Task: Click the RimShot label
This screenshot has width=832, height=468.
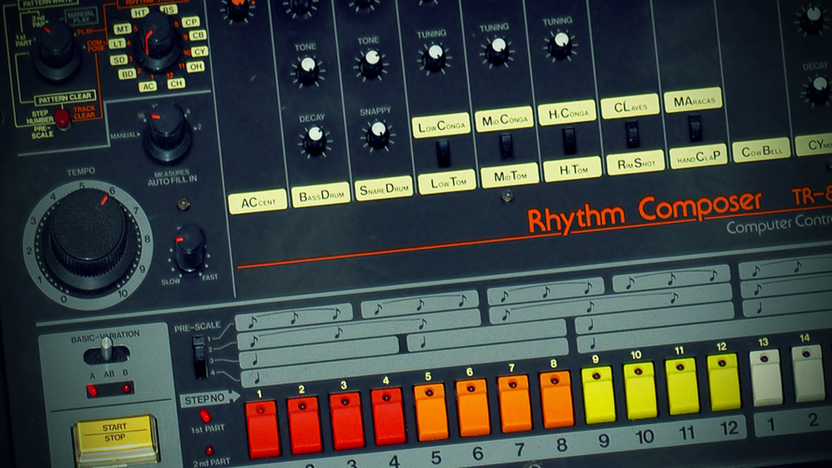Action: pos(636,164)
